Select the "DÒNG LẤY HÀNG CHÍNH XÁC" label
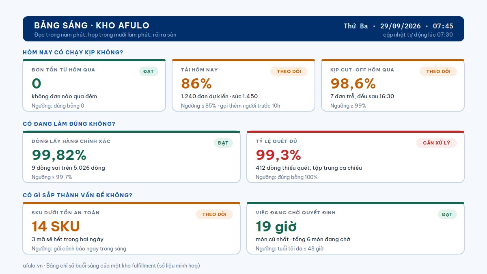 click(71, 141)
